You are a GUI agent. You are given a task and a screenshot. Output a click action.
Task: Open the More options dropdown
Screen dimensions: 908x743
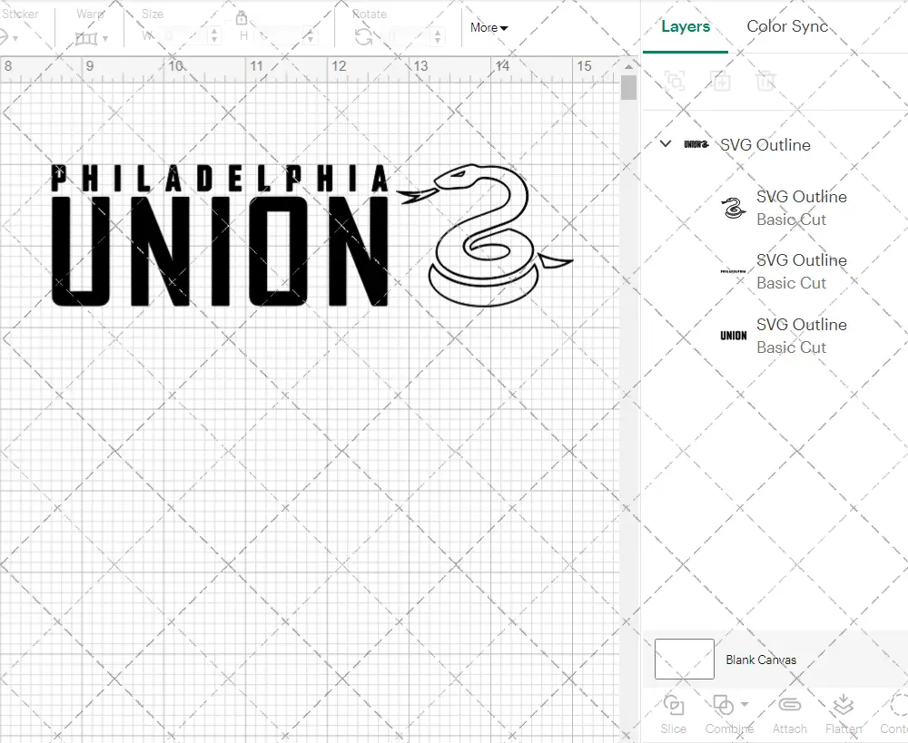click(x=489, y=27)
